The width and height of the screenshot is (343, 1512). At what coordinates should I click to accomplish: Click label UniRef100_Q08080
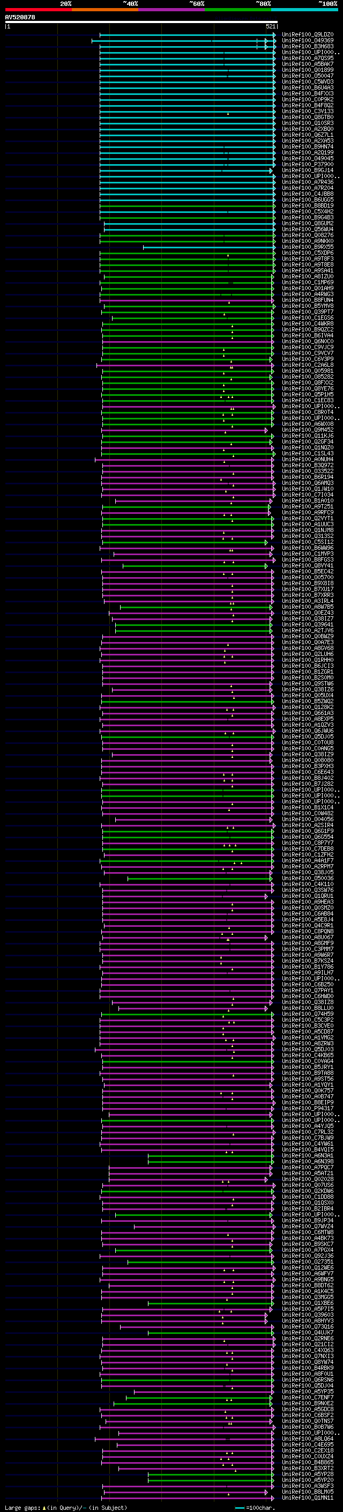308,759
